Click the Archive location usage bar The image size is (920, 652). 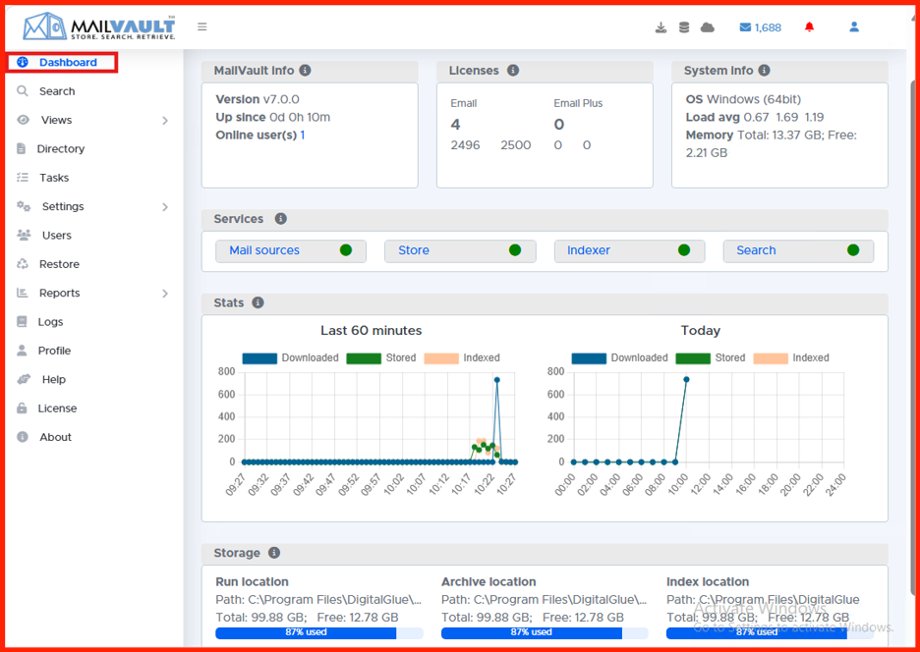tap(545, 632)
